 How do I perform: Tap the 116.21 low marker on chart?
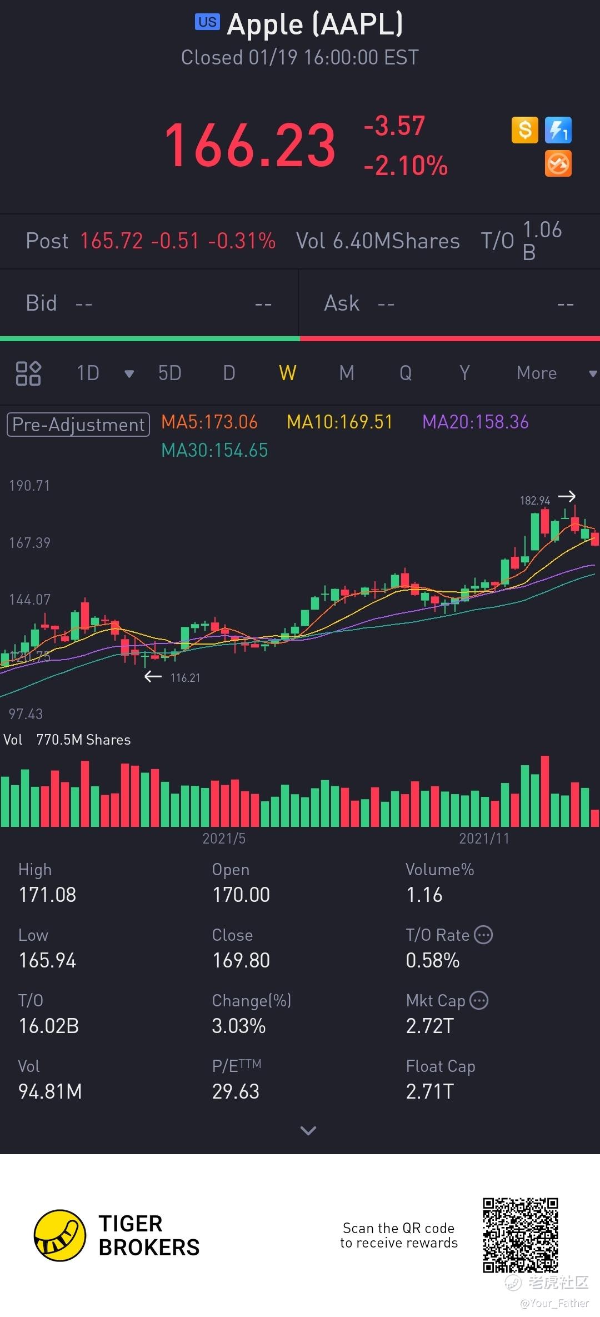point(185,677)
